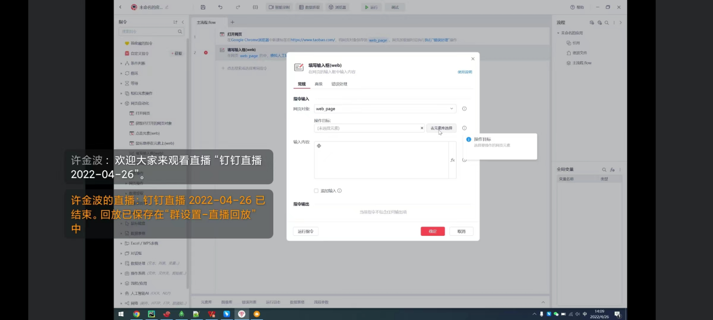
Task: Click the 去元素库选择 button
Action: coord(441,128)
